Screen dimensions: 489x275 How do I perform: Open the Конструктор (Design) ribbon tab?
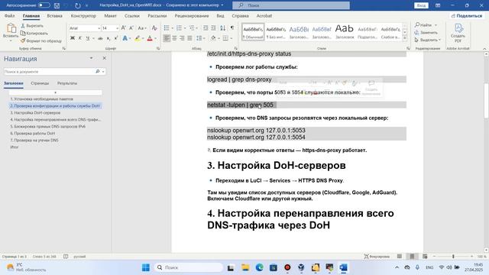[x=83, y=15]
